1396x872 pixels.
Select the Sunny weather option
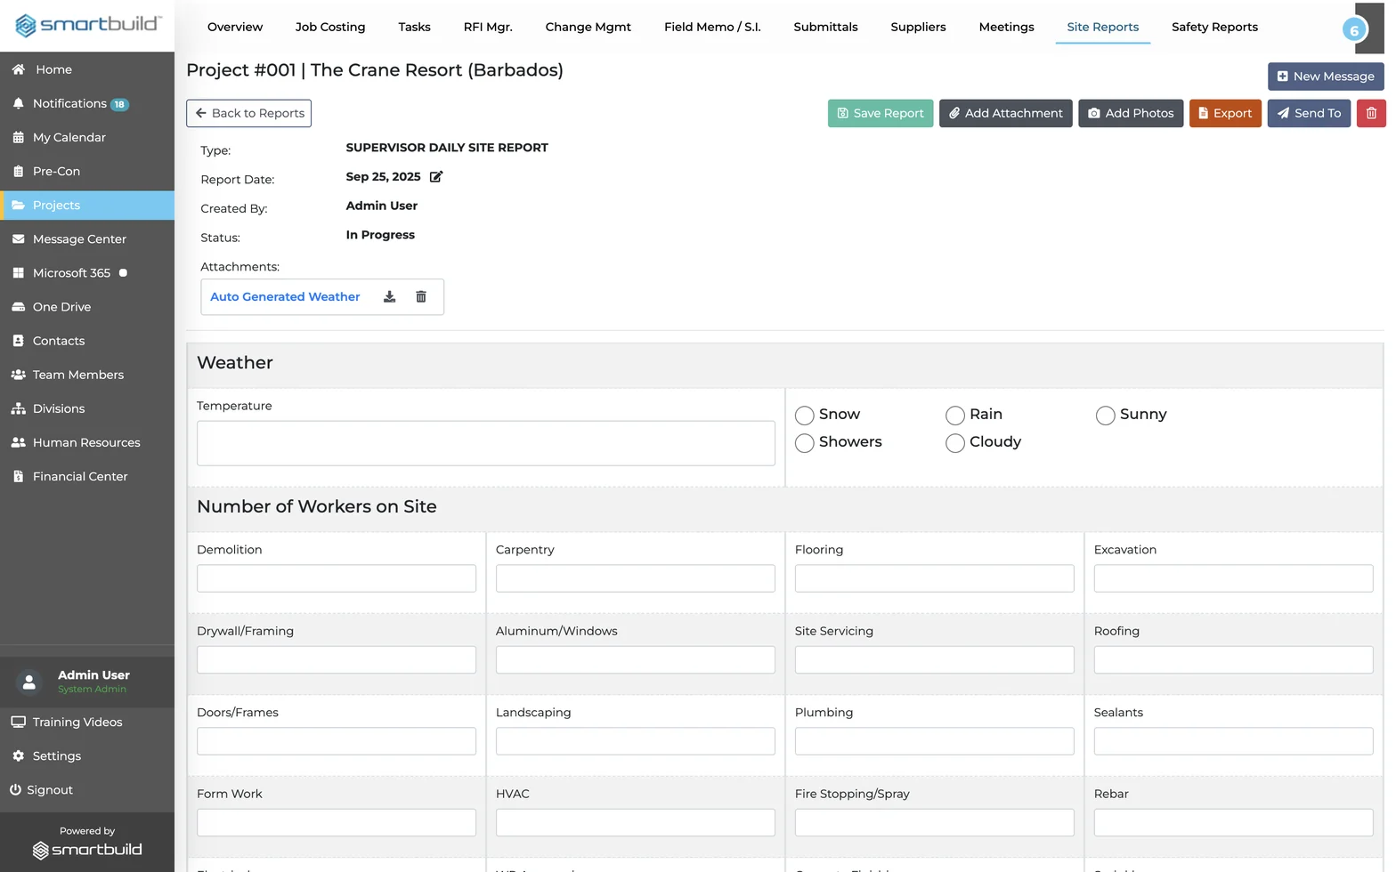pos(1106,416)
